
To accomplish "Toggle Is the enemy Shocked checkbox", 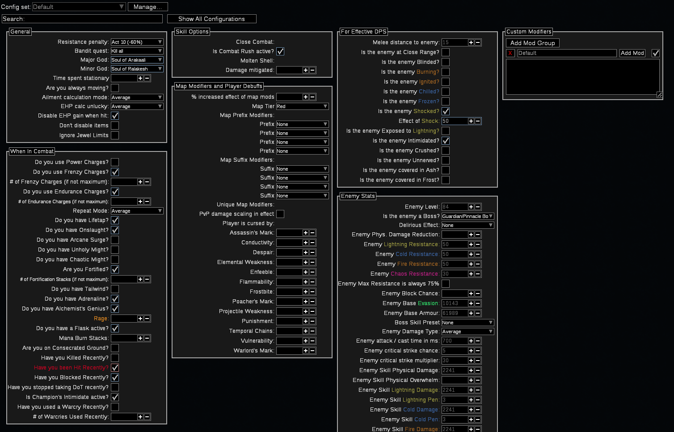I will 446,111.
